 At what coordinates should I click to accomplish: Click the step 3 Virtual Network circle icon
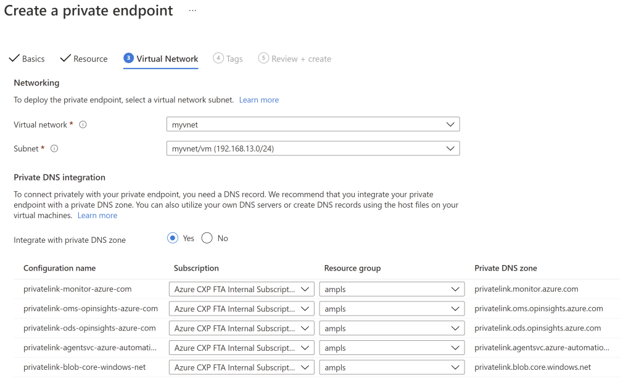point(128,58)
